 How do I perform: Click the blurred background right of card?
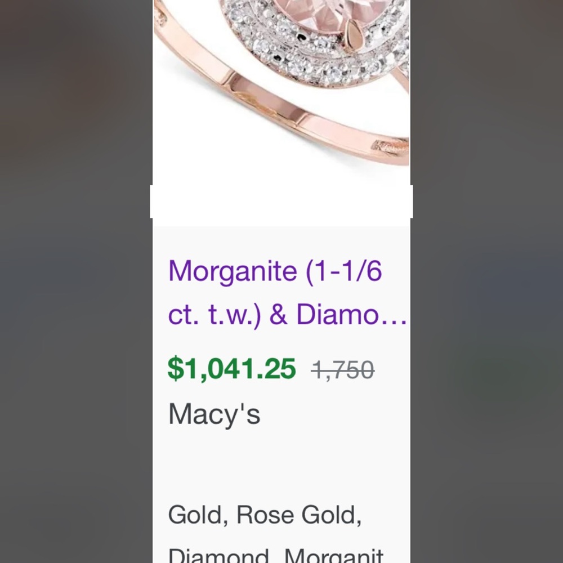pyautogui.click(x=490, y=281)
